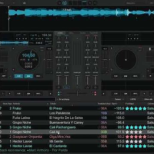The image size is (154, 154).
Task: Click the fifth pink star for 'Oiga,Mire,Vea'
Action: click(x=145, y=136)
